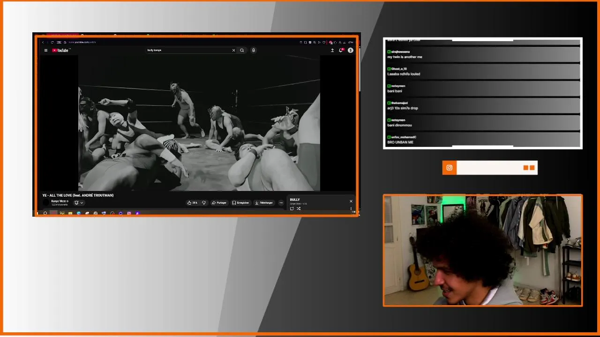Click the Télécharger download button

pos(264,203)
